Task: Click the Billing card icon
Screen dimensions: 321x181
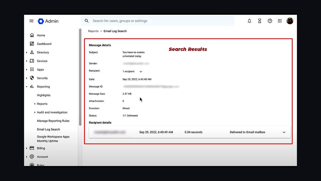Action: (x=32, y=148)
